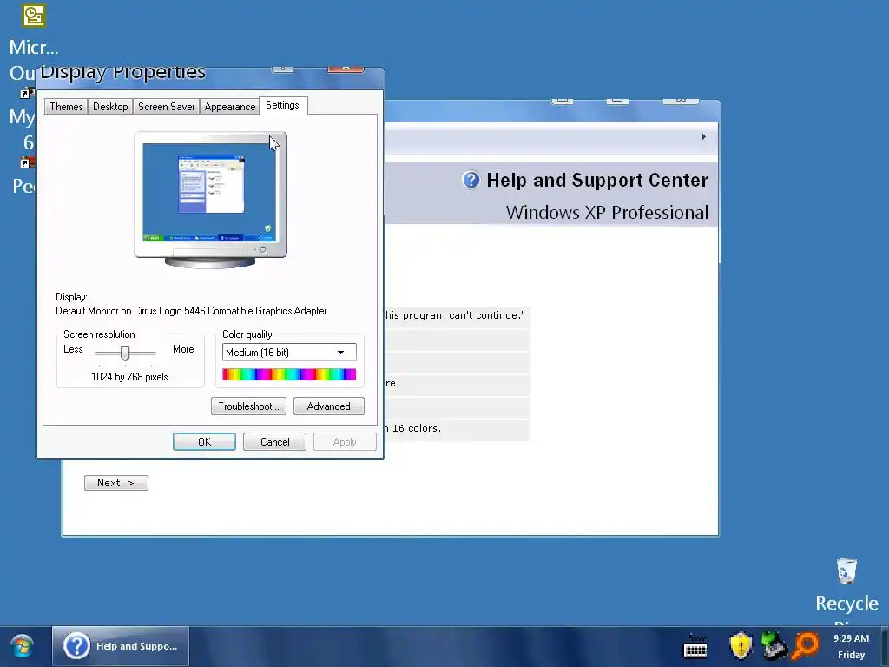Select Help and Support taskbar button

(x=121, y=646)
